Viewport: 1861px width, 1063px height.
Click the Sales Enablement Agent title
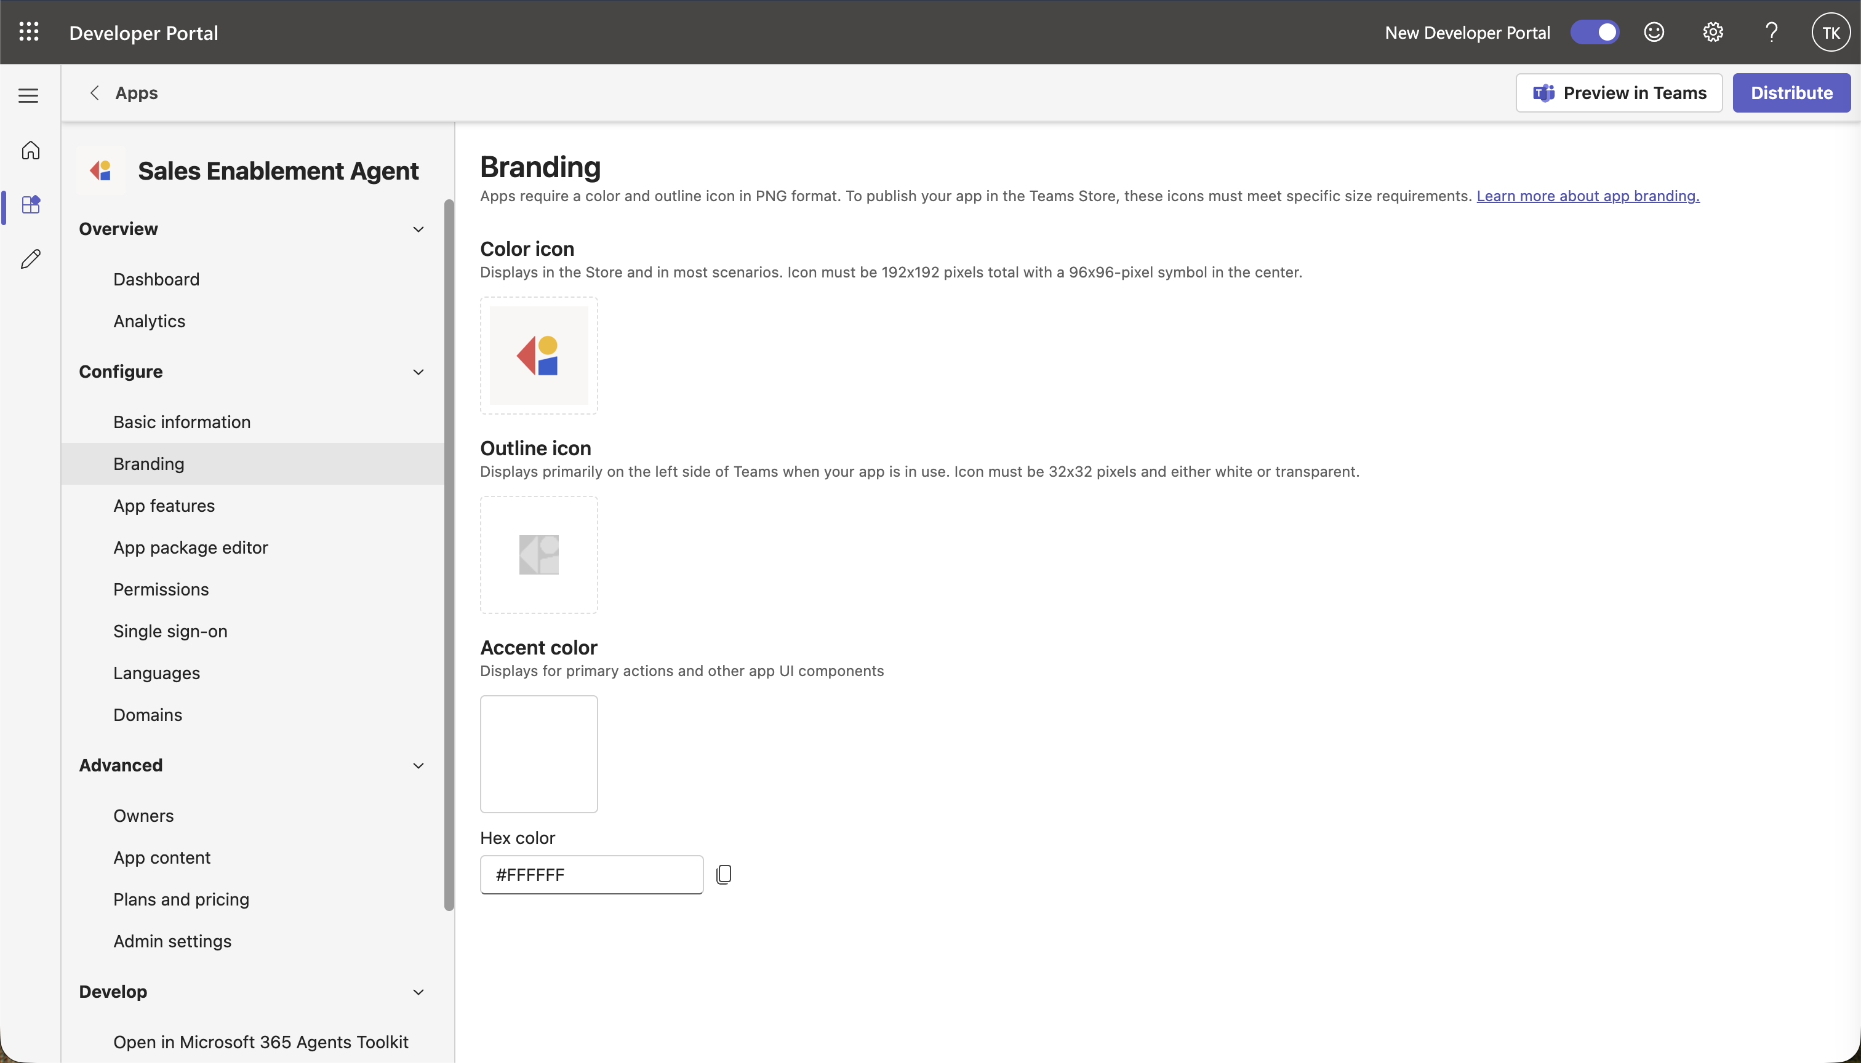[x=278, y=171]
